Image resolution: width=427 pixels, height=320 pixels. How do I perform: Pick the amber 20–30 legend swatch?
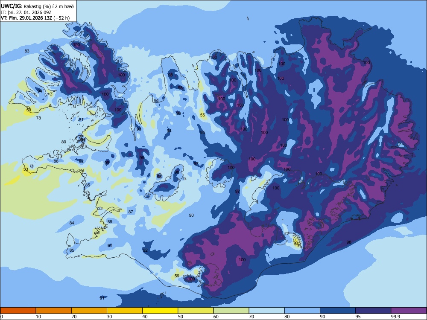pyautogui.click(x=89, y=311)
